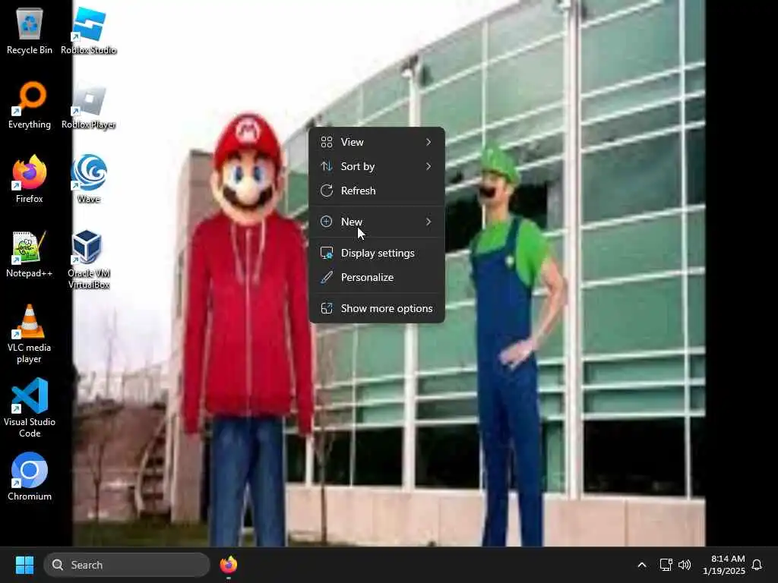Select the VLC media player shortcut
The height and width of the screenshot is (583, 778).
point(30,334)
